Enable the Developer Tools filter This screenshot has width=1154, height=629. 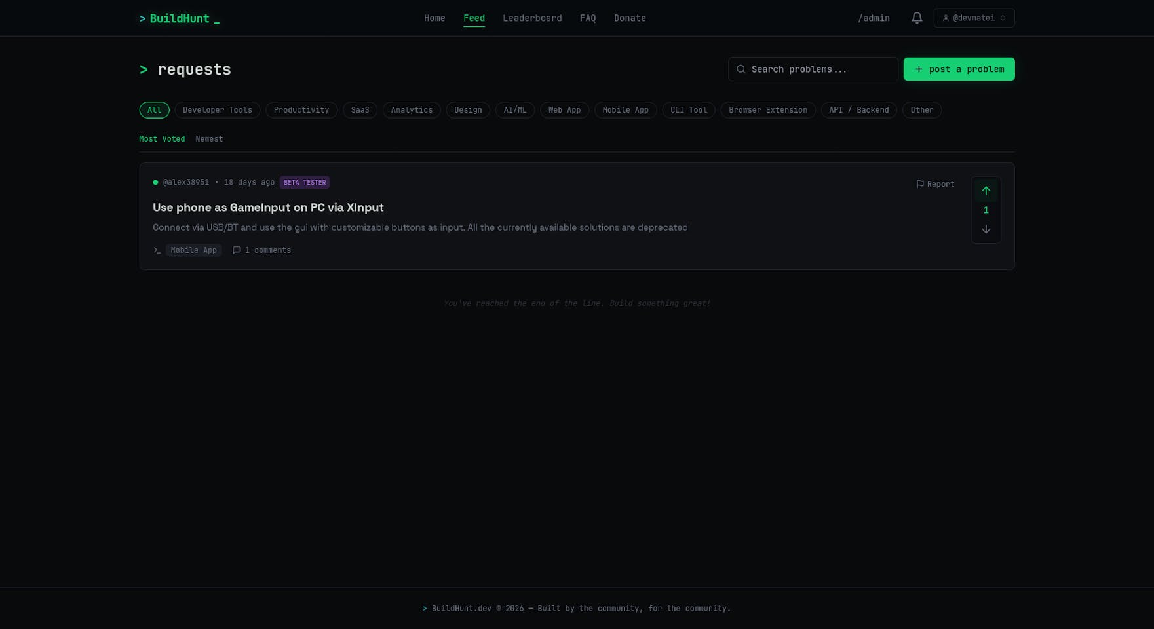[x=217, y=109]
